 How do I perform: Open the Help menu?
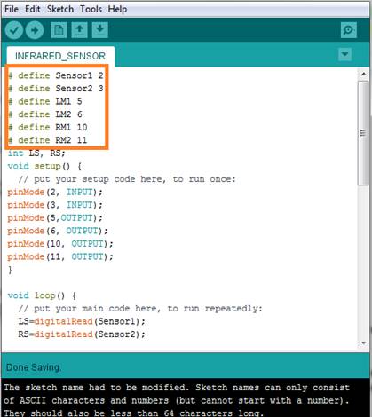117,9
